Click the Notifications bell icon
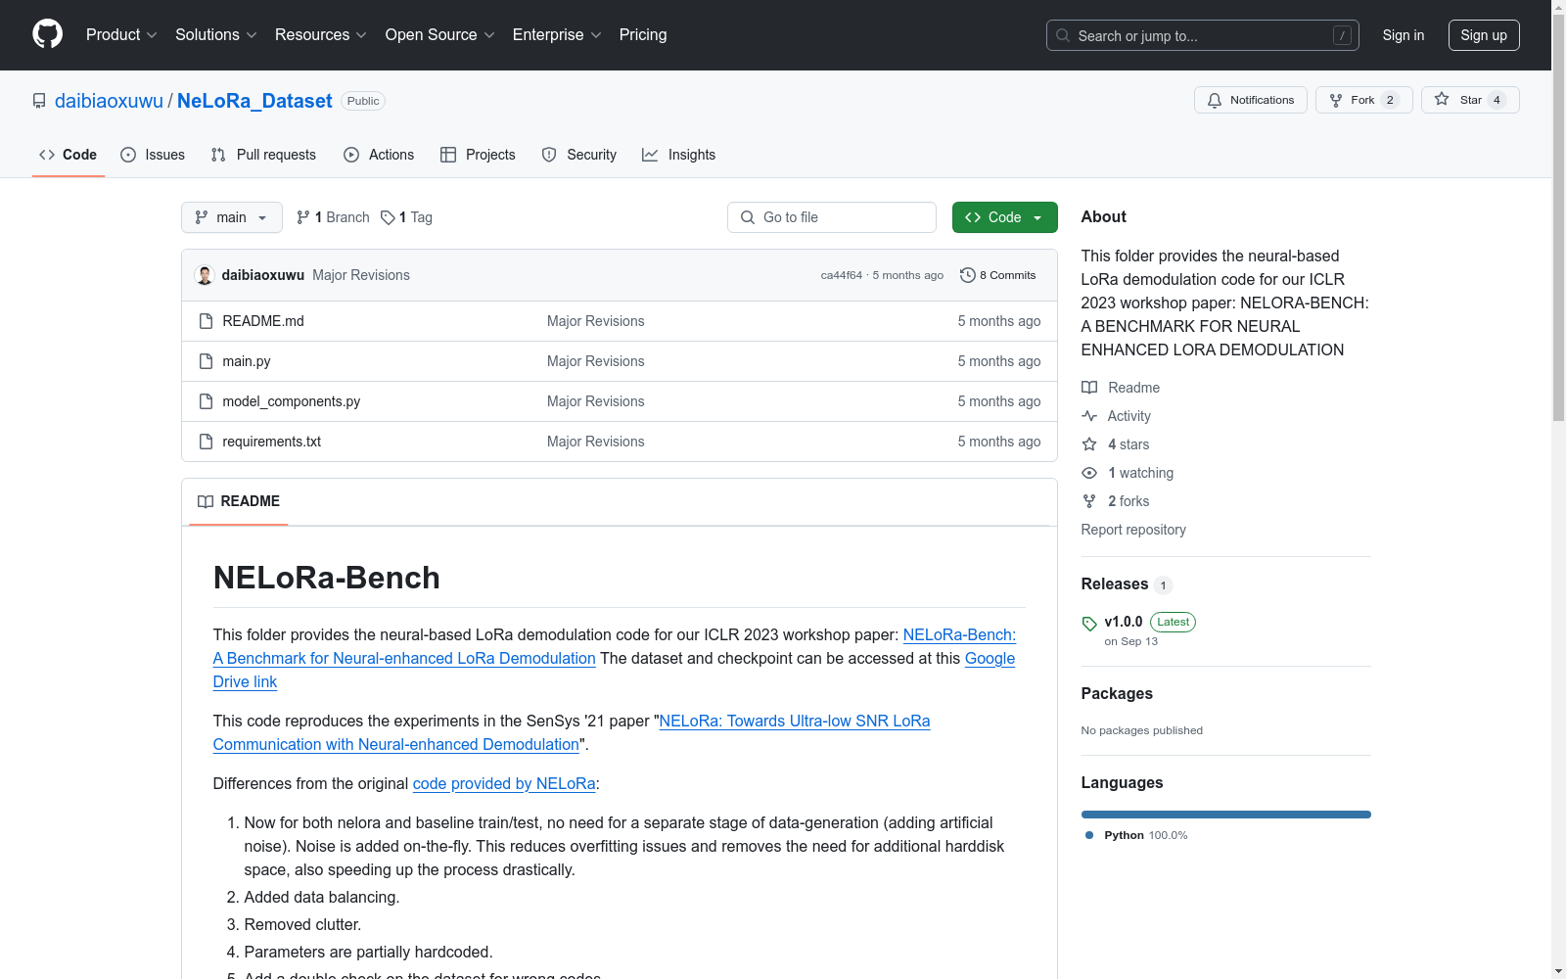Viewport: 1566px width, 979px height. pos(1215,100)
